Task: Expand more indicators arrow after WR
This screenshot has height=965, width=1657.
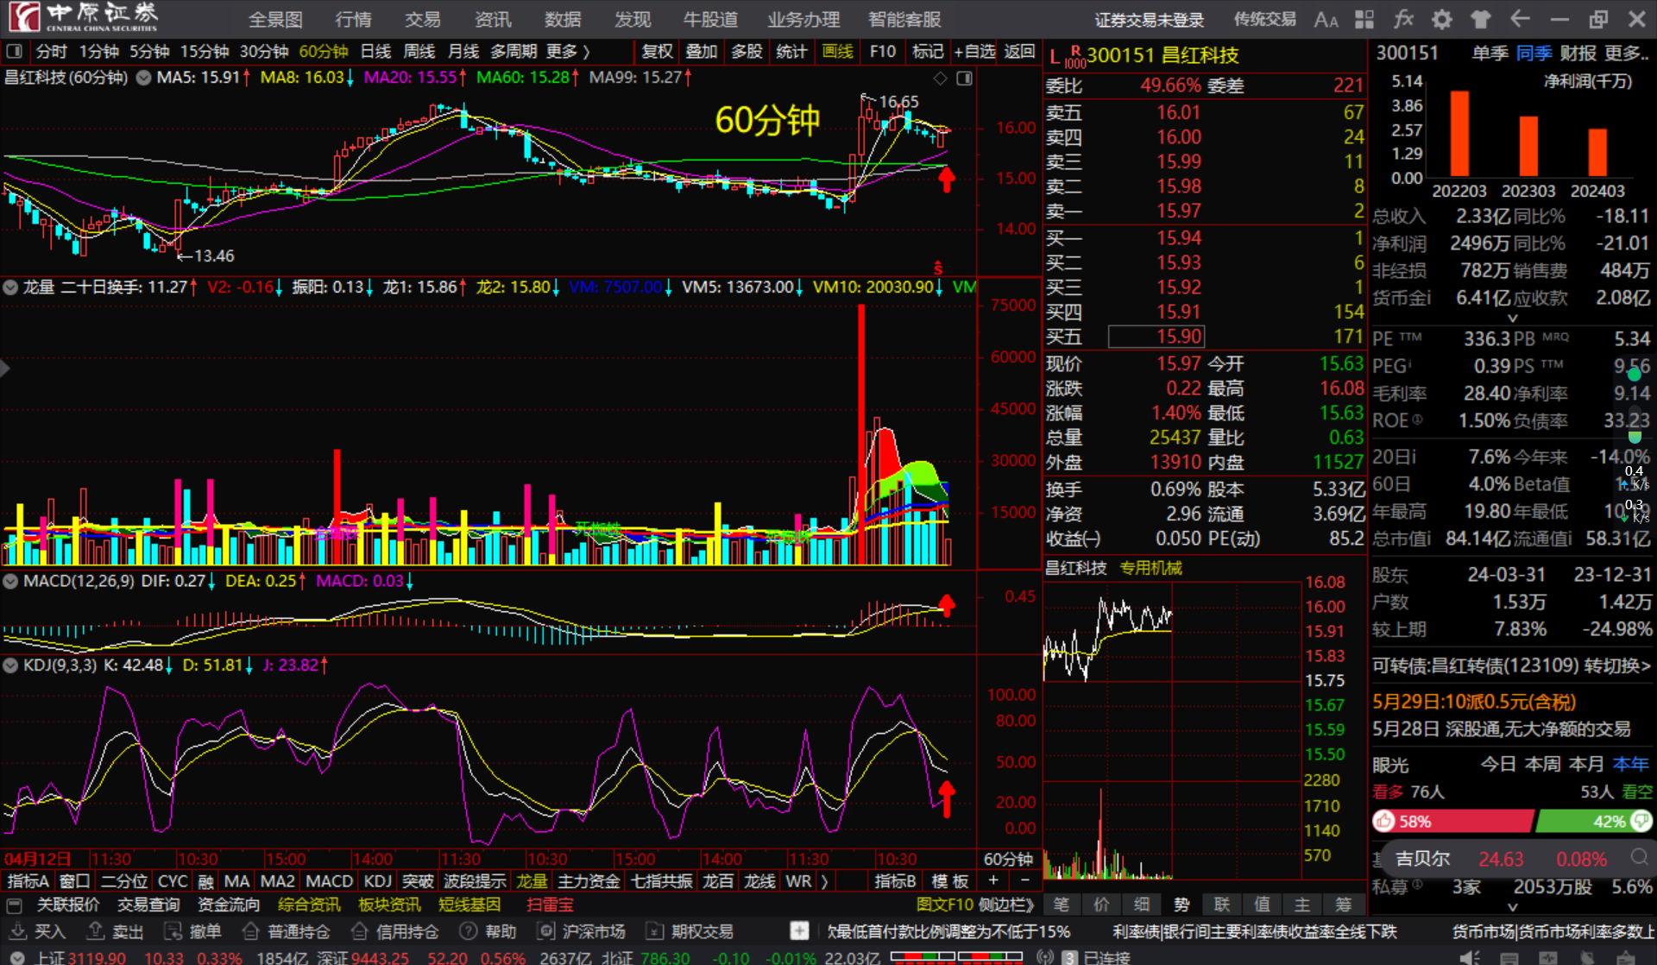Action: 824,881
